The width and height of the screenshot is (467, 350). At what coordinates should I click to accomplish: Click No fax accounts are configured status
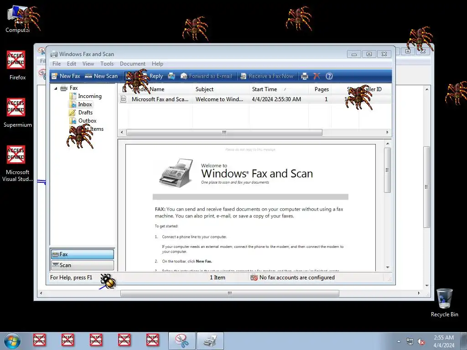pos(297,278)
